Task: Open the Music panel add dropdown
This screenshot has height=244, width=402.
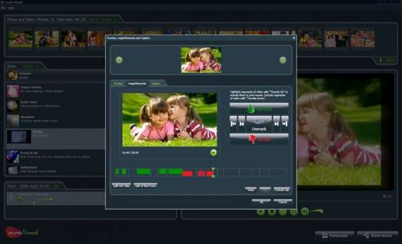Action: 56,186
